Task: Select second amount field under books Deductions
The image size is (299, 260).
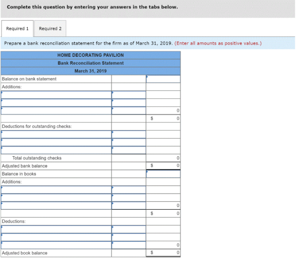Action: [x=129, y=238]
